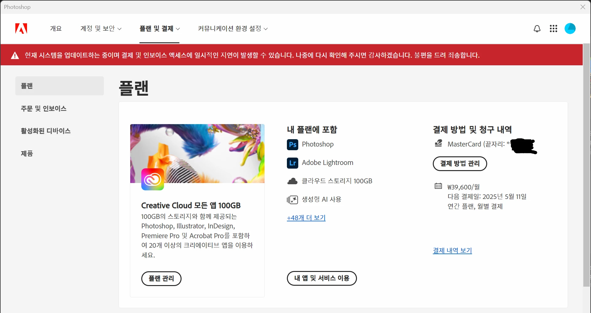Click the warning triangle in red banner
The height and width of the screenshot is (313, 591).
[x=15, y=55]
